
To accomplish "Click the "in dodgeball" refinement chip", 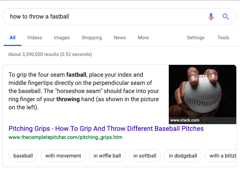I will (x=183, y=156).
